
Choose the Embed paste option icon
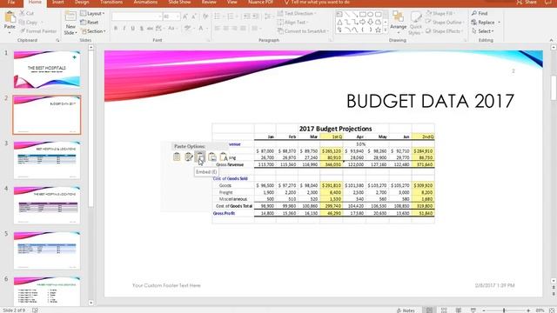[200, 156]
